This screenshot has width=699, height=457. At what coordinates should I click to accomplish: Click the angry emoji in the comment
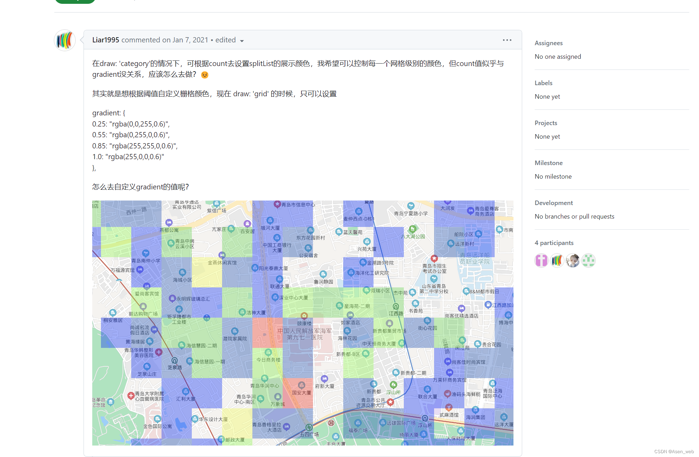[x=205, y=75]
